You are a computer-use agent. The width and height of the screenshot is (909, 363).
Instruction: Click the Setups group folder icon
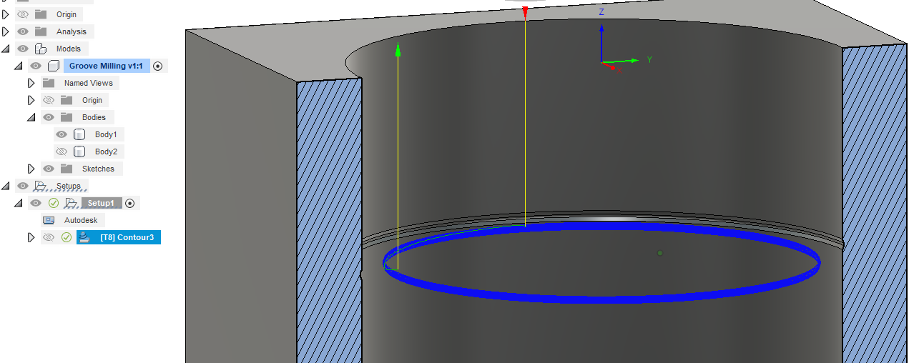41,186
